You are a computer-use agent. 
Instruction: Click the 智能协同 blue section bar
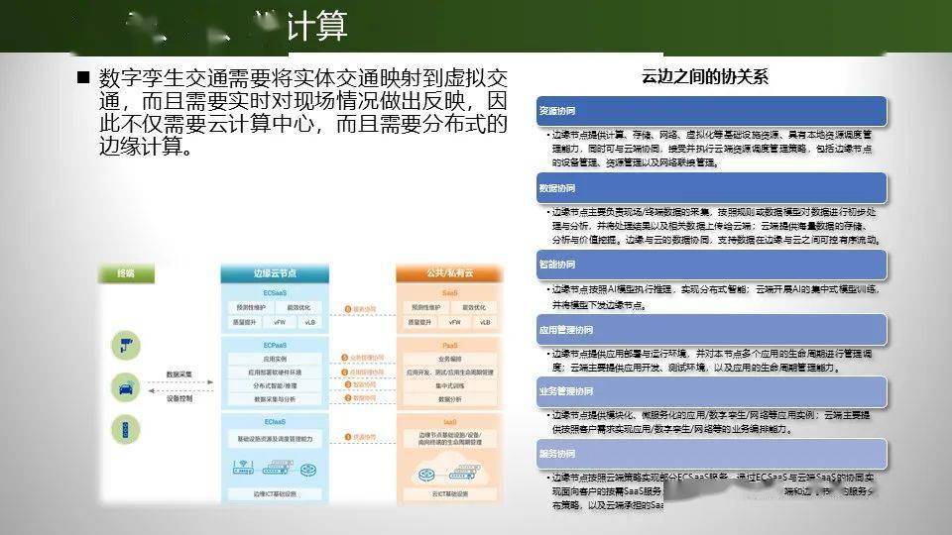[711, 265]
